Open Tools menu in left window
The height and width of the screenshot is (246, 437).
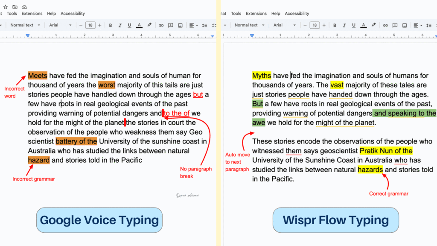(12, 13)
